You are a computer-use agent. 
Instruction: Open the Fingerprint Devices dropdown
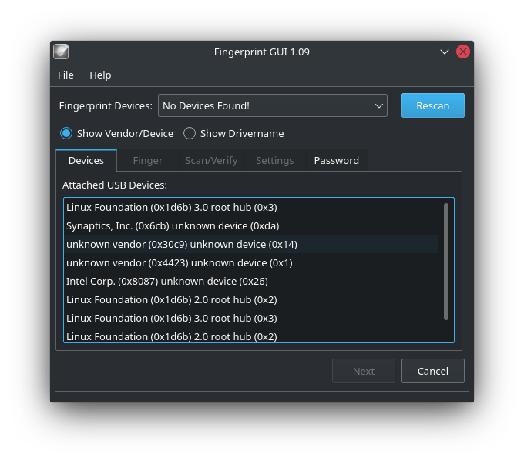pos(272,105)
